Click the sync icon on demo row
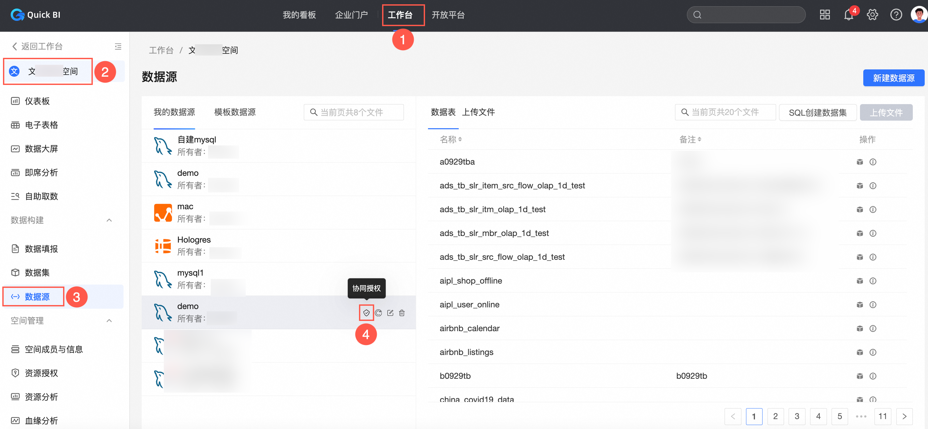The height and width of the screenshot is (429, 928). pos(378,313)
